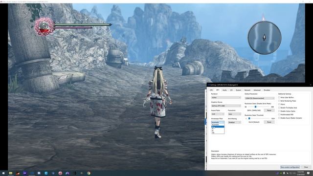Click Save custom configuration
Screen dimensions: 313x176
click(290, 167)
